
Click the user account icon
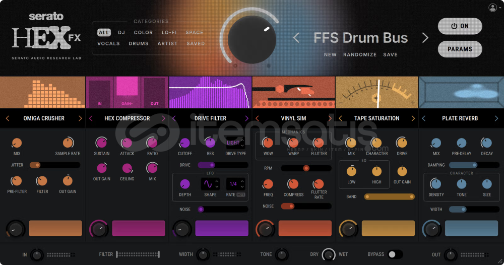click(x=492, y=8)
